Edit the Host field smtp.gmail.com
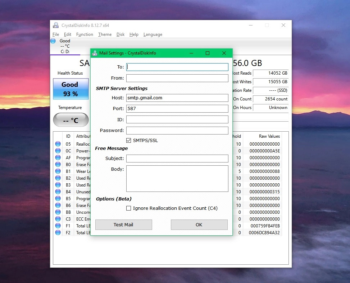The image size is (350, 283). pos(177,98)
